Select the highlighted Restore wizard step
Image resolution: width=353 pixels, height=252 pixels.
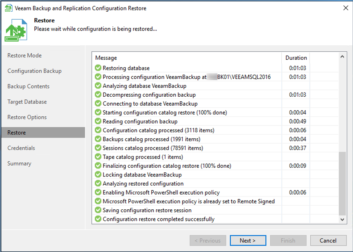point(43,132)
